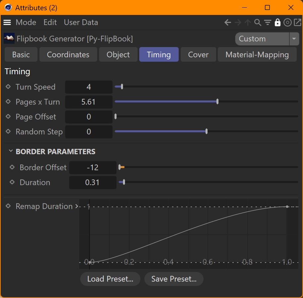Click the Turn Speed value field

tap(89, 87)
